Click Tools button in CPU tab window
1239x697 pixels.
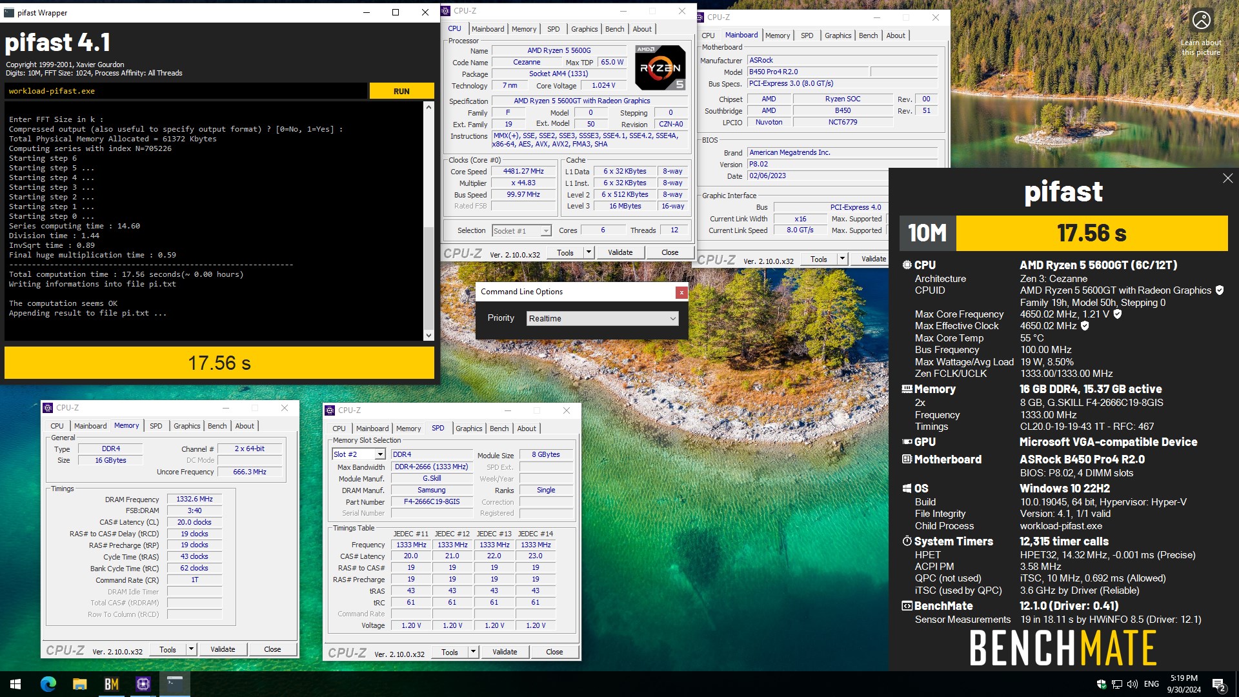point(565,252)
